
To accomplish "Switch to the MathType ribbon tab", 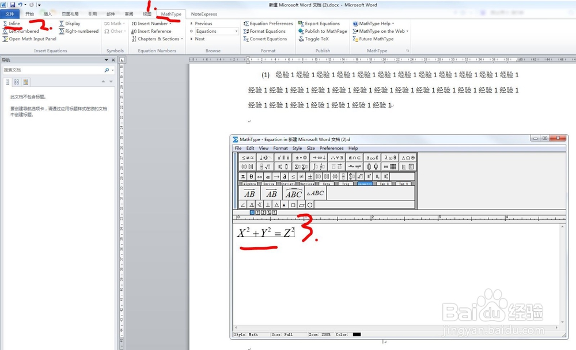I will point(171,14).
